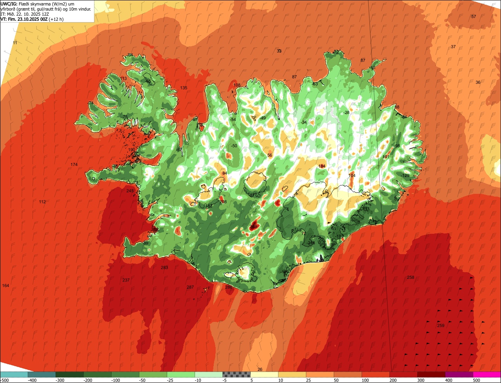Click the flux value -28 in northeast Iceland
Viewport: 501px width, 383px height.
pos(346,113)
